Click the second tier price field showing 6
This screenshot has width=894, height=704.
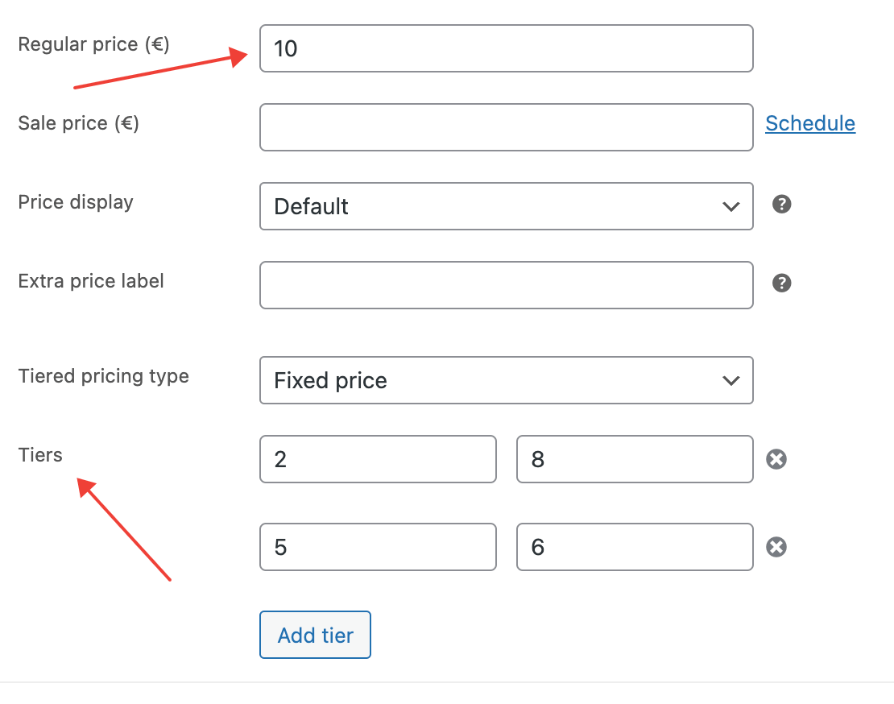[634, 548]
